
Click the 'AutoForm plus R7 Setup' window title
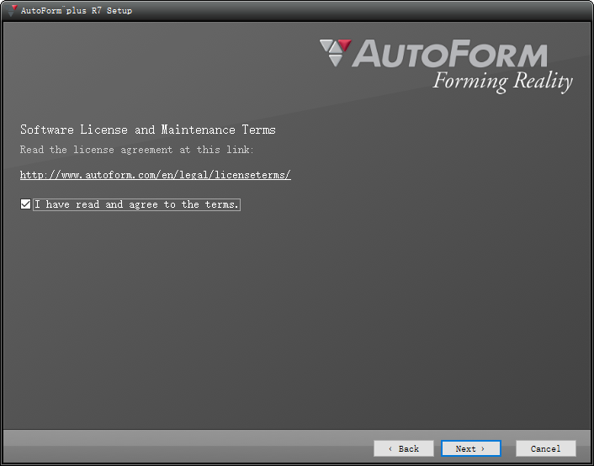coord(77,11)
